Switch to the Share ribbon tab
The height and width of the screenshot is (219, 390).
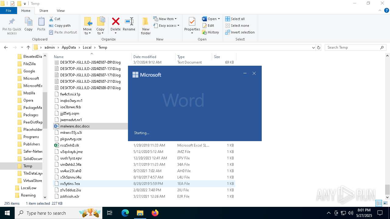tap(44, 11)
